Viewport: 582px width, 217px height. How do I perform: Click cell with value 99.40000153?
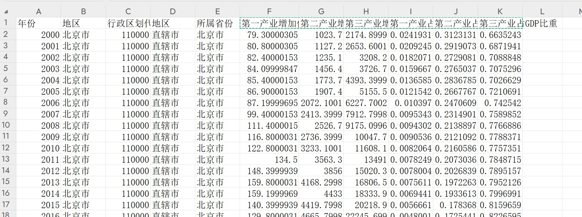(x=269, y=114)
